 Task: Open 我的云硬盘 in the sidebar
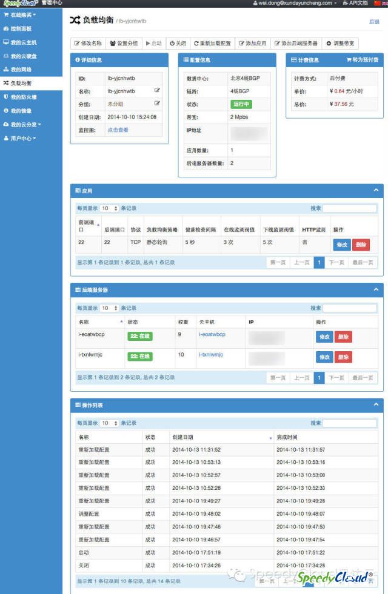tap(20, 56)
